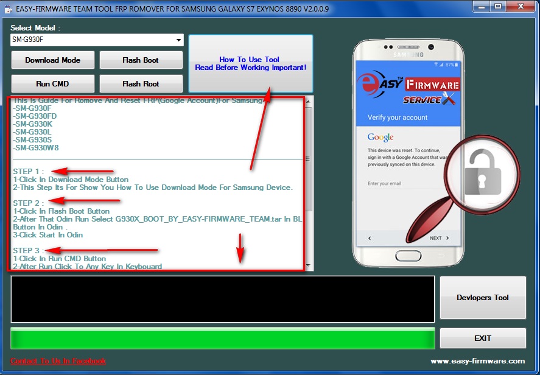Click scroll-down arrow of the guide text box
Viewport: 540px width, 375px height.
tap(308, 265)
